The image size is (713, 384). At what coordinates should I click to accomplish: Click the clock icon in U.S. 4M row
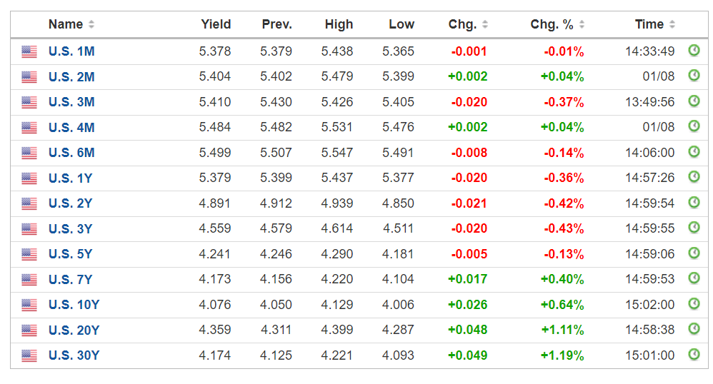694,126
